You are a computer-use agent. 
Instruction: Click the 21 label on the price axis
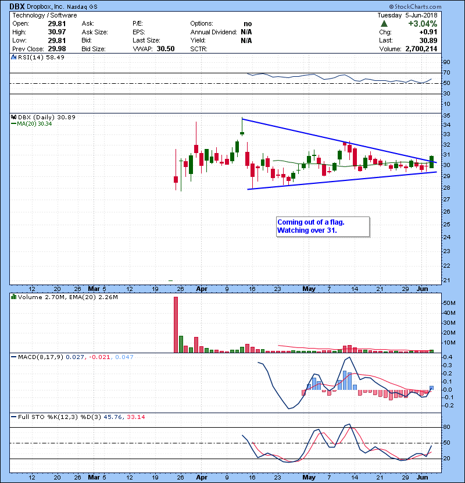click(446, 280)
